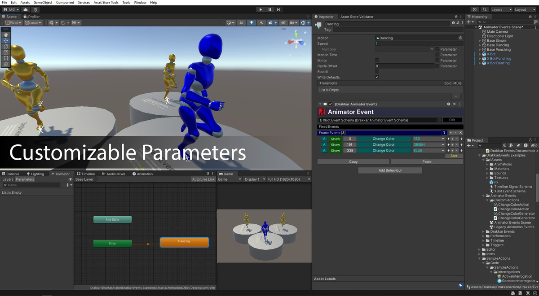
Task: Select the Move tool in Scene overlay
Action: pos(6,40)
